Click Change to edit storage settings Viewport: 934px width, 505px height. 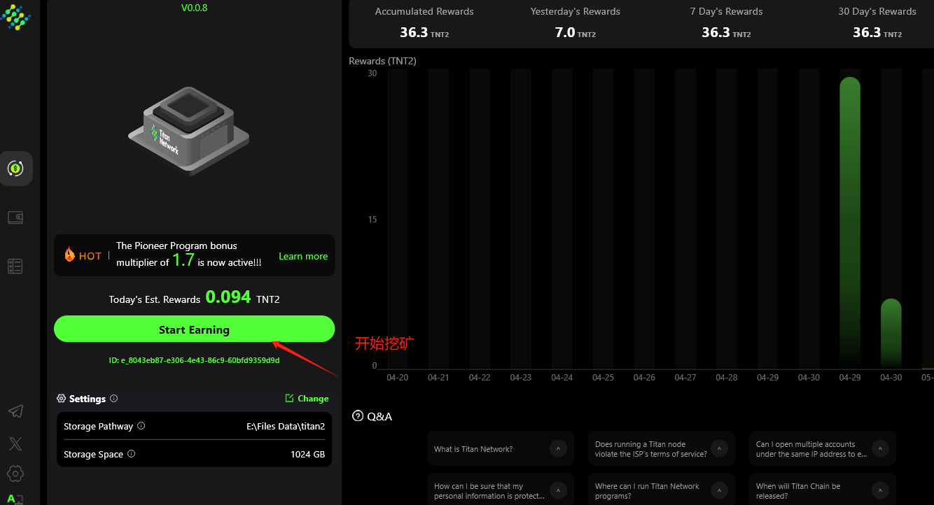coord(307,399)
